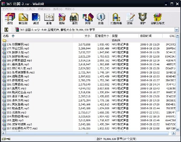Select file 191.突发急病.mp3
Screen dimensions: 181x142
(18, 104)
